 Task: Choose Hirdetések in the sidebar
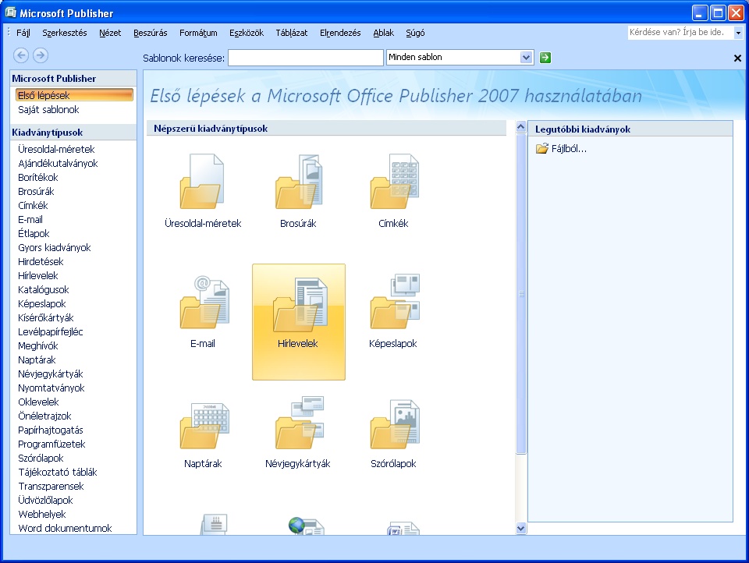tap(41, 262)
